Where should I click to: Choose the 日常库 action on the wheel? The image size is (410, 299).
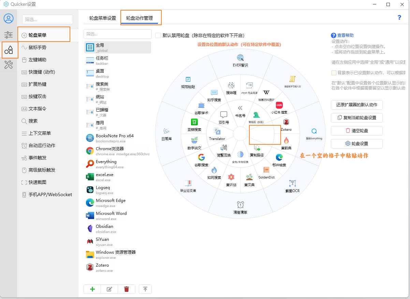tap(166, 134)
